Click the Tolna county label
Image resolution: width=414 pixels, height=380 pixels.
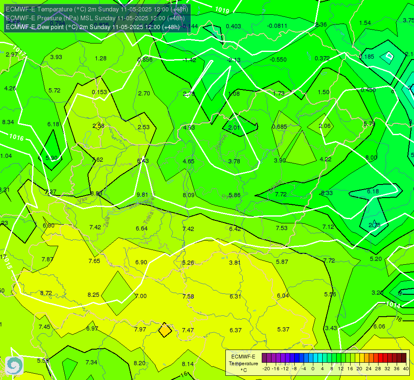pos(148,218)
